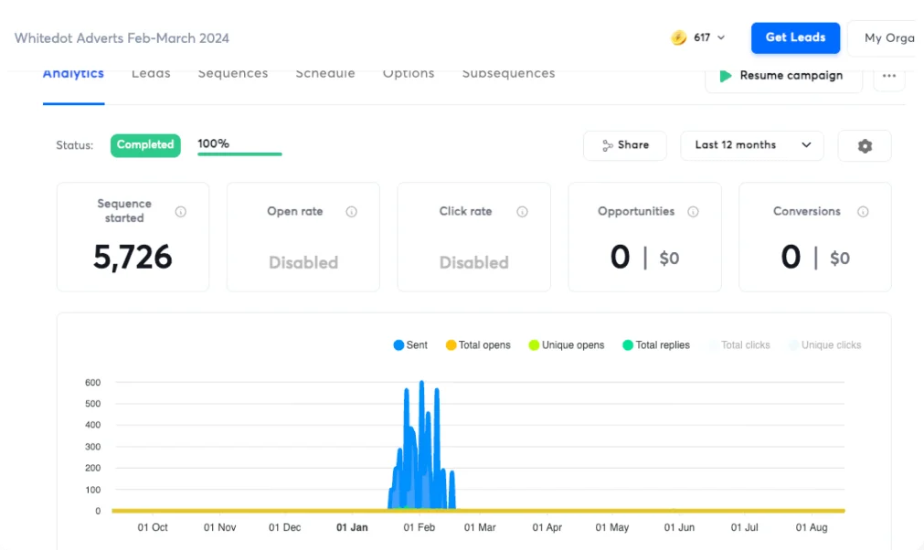
Task: Click the lightning coin credits icon
Action: pyautogui.click(x=678, y=37)
